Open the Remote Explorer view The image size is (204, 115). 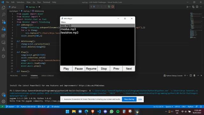click(4, 42)
